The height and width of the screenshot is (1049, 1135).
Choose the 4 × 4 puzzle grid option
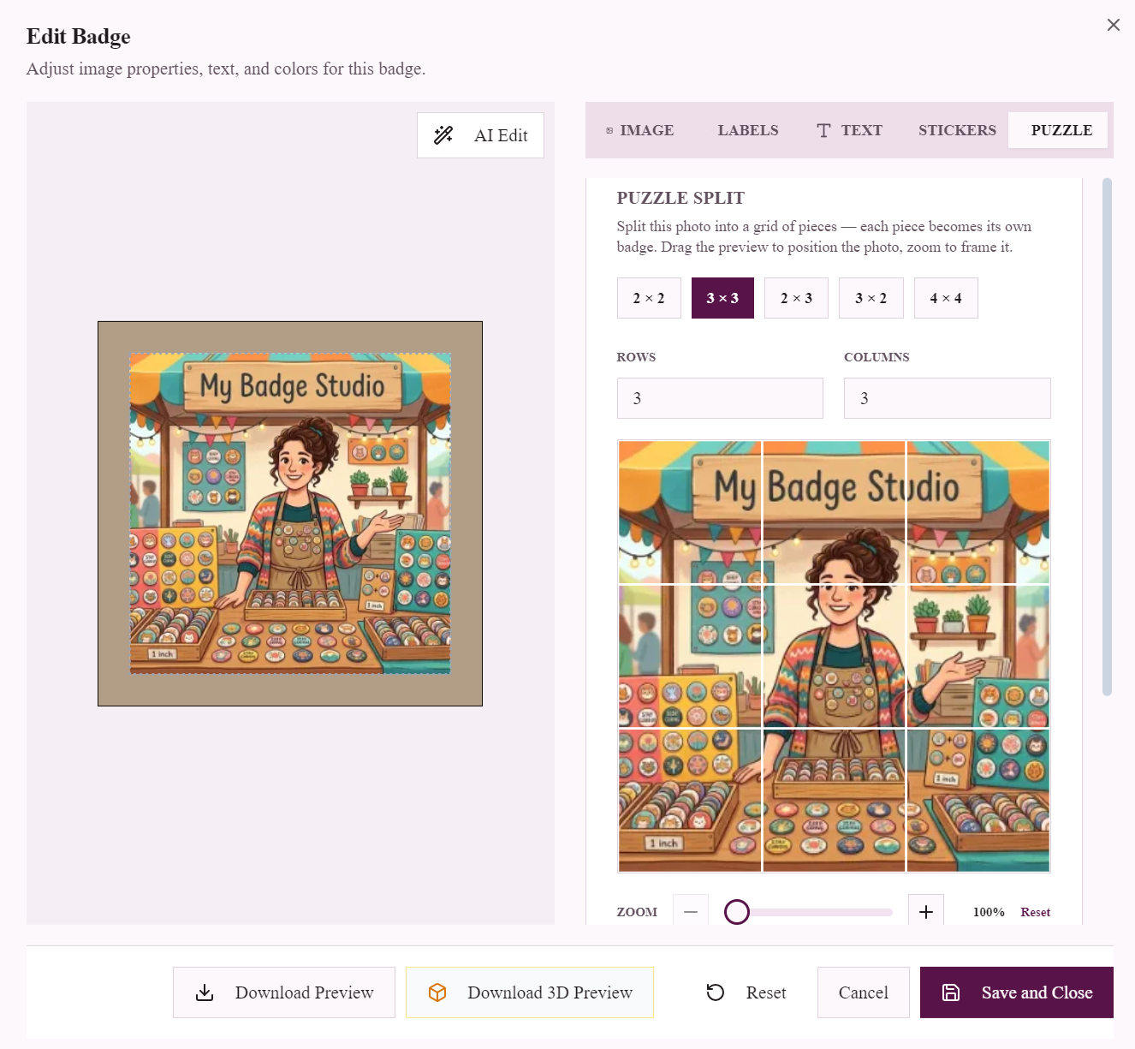point(946,298)
